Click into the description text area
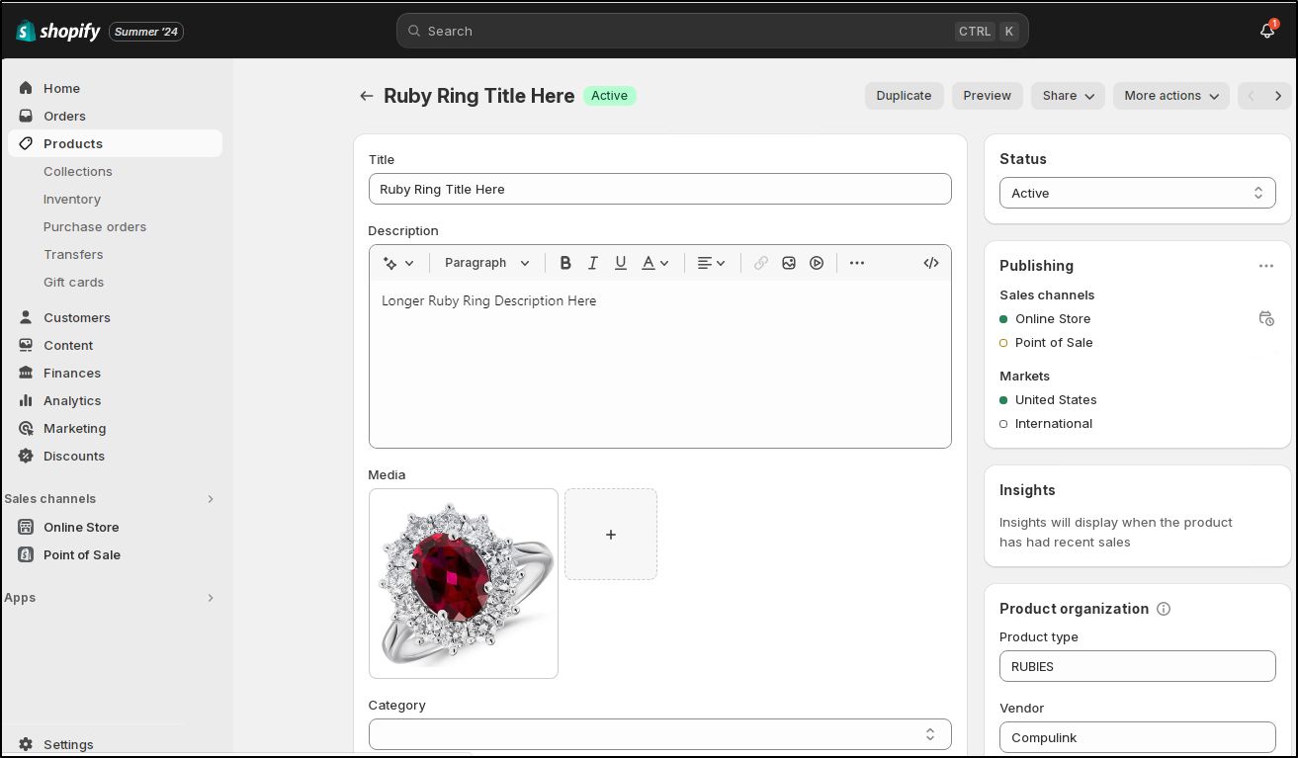1298x758 pixels. pos(659,364)
